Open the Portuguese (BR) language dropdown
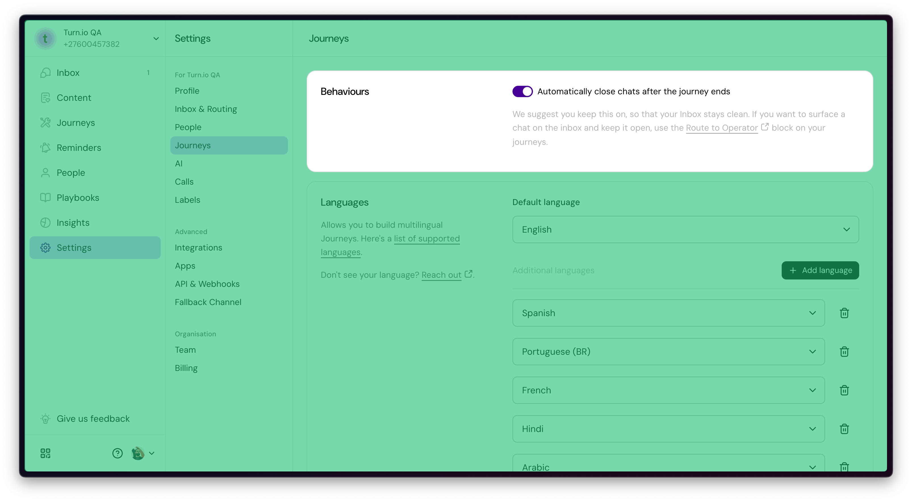 tap(668, 352)
